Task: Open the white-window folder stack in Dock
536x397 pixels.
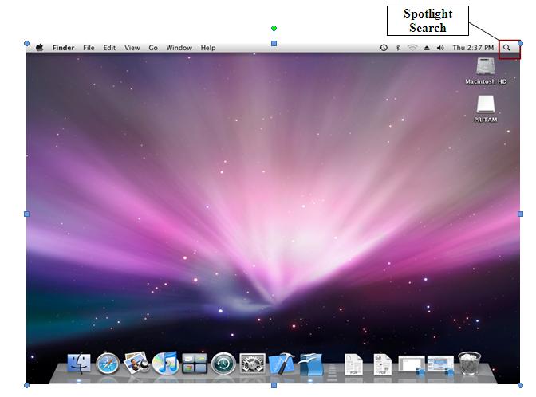Action: pos(412,366)
